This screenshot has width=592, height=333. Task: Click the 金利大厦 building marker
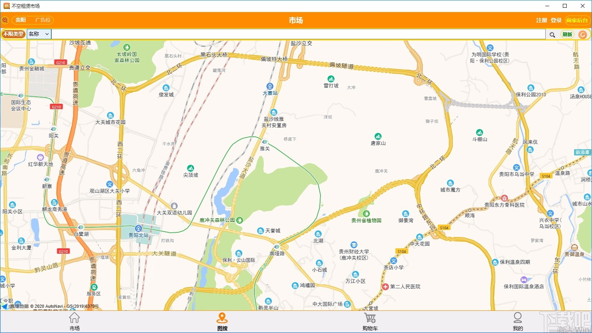point(21,241)
